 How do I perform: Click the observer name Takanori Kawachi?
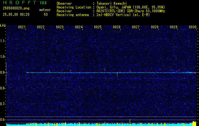pos(111,3)
